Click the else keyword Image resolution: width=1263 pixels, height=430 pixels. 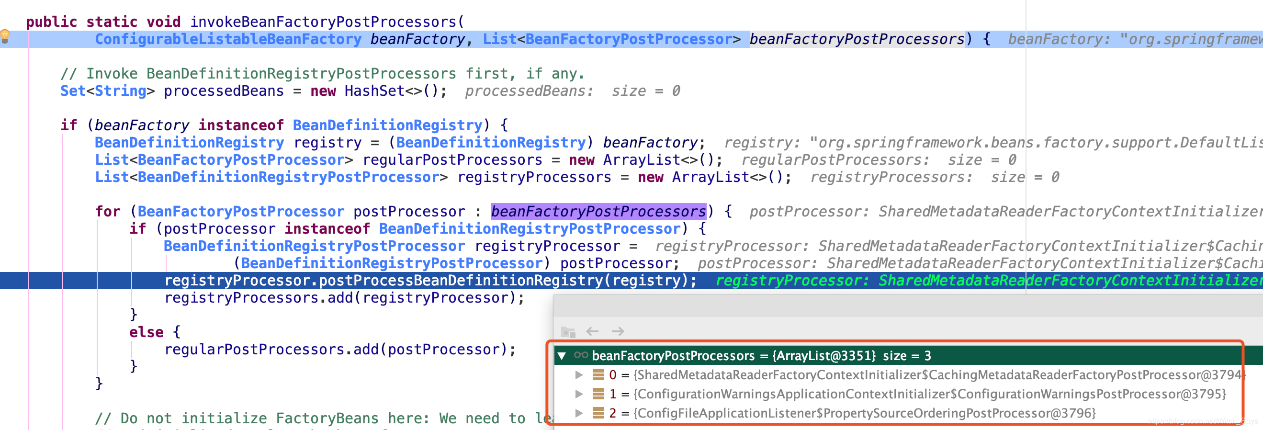(146, 332)
